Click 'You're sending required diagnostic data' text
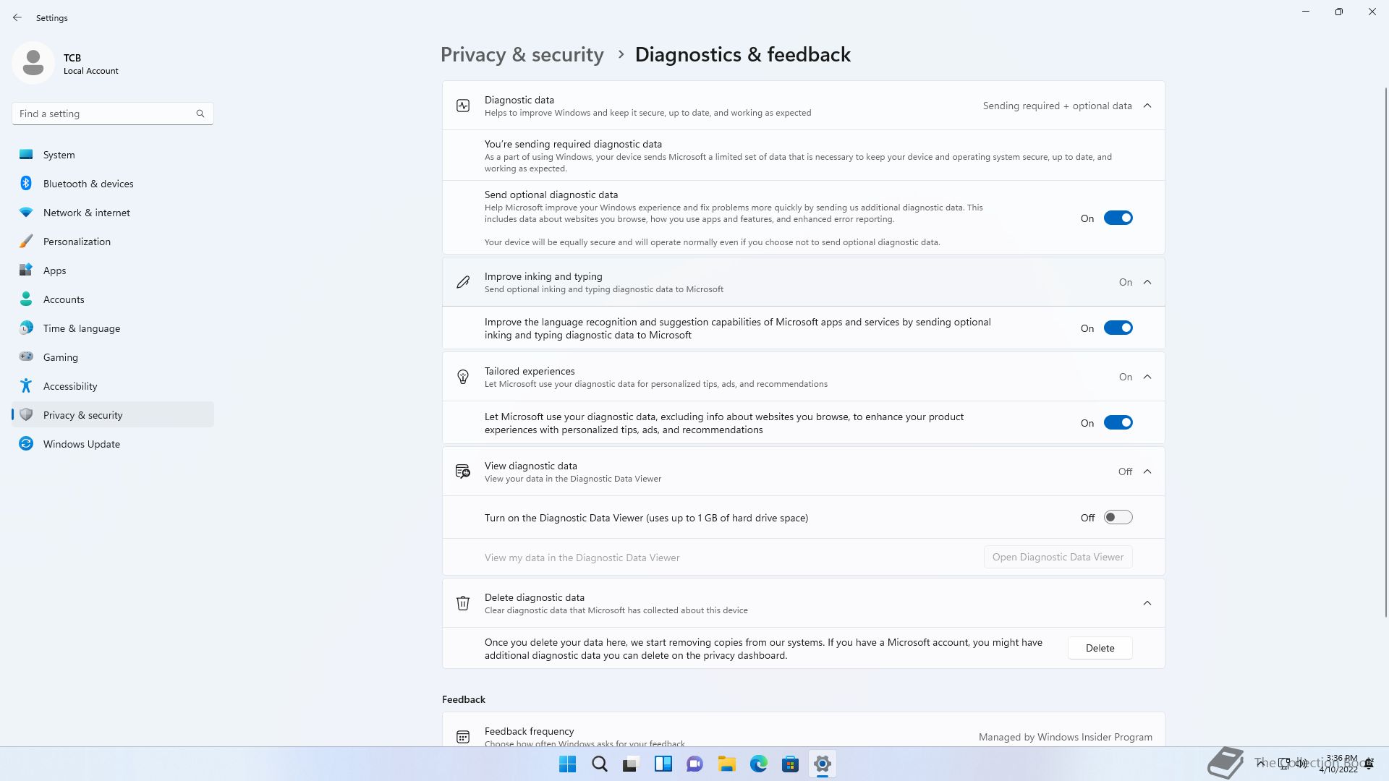This screenshot has height=781, width=1389. coord(573,144)
